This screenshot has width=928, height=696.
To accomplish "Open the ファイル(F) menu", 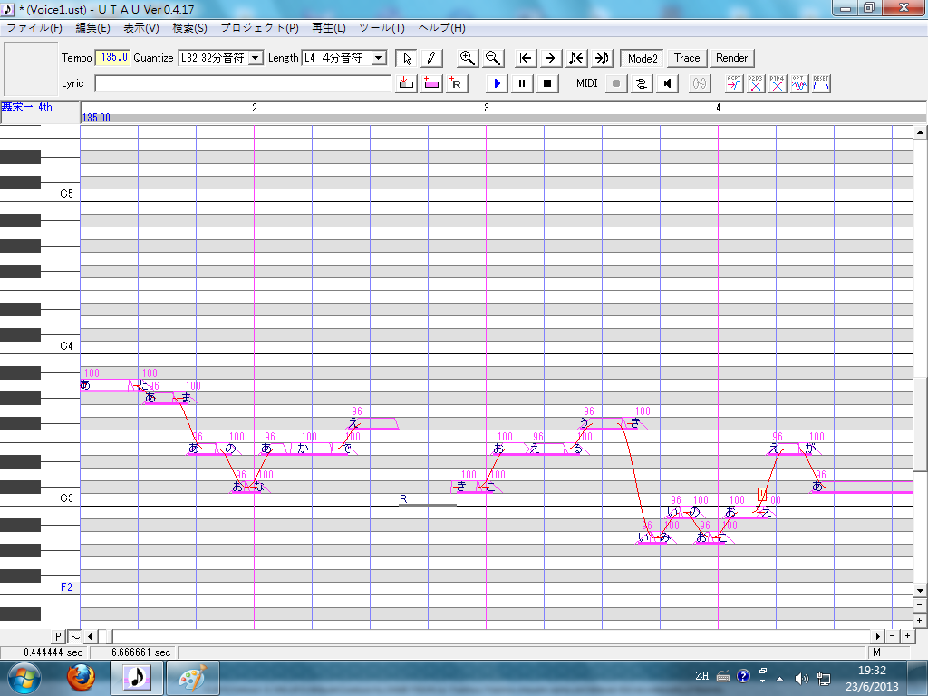I will [x=34, y=28].
